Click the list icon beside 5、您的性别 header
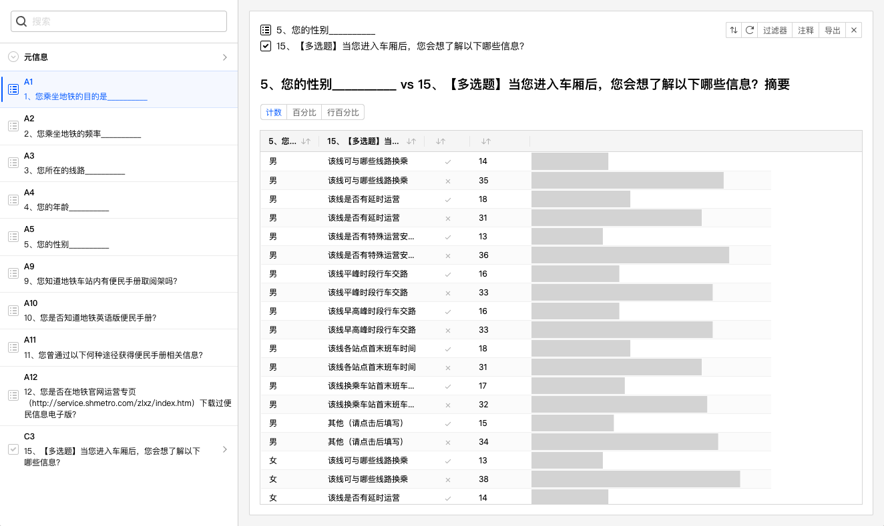Image resolution: width=884 pixels, height=526 pixels. pos(266,30)
